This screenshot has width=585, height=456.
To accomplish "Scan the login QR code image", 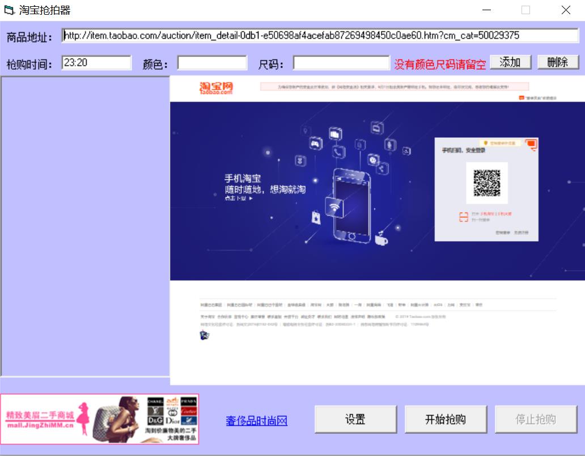I will click(487, 183).
